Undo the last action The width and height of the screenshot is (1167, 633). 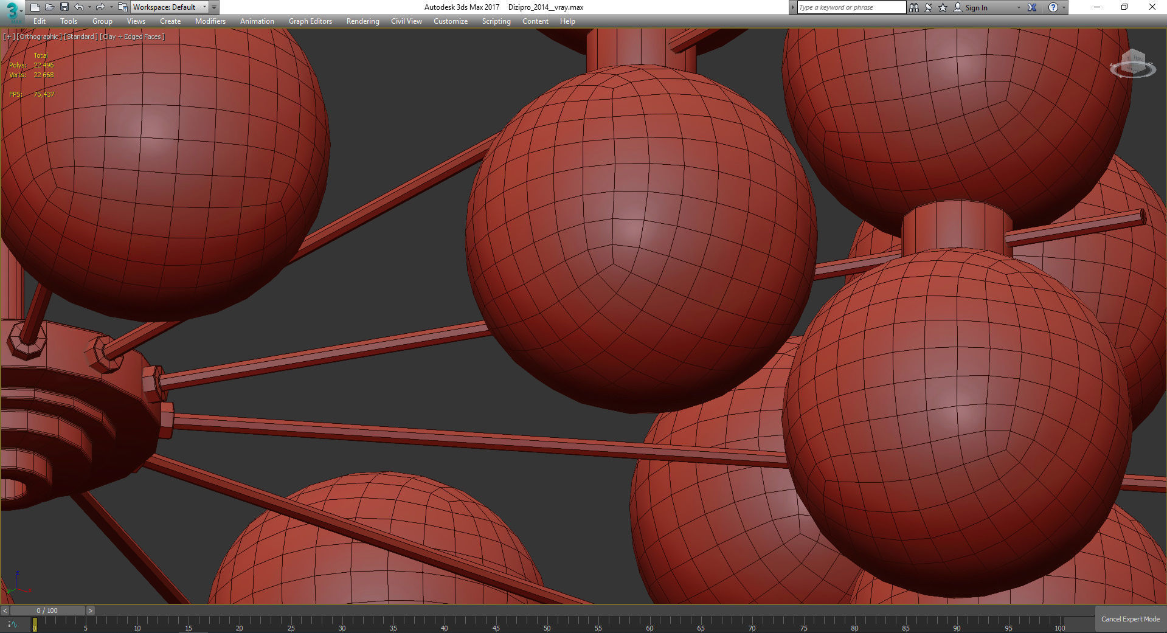[79, 7]
